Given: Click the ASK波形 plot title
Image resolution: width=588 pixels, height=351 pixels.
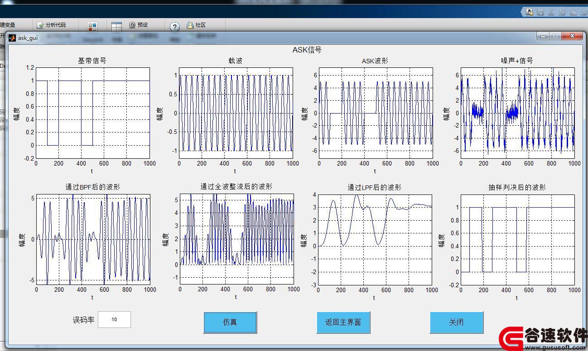Looking at the screenshot, I should [375, 61].
